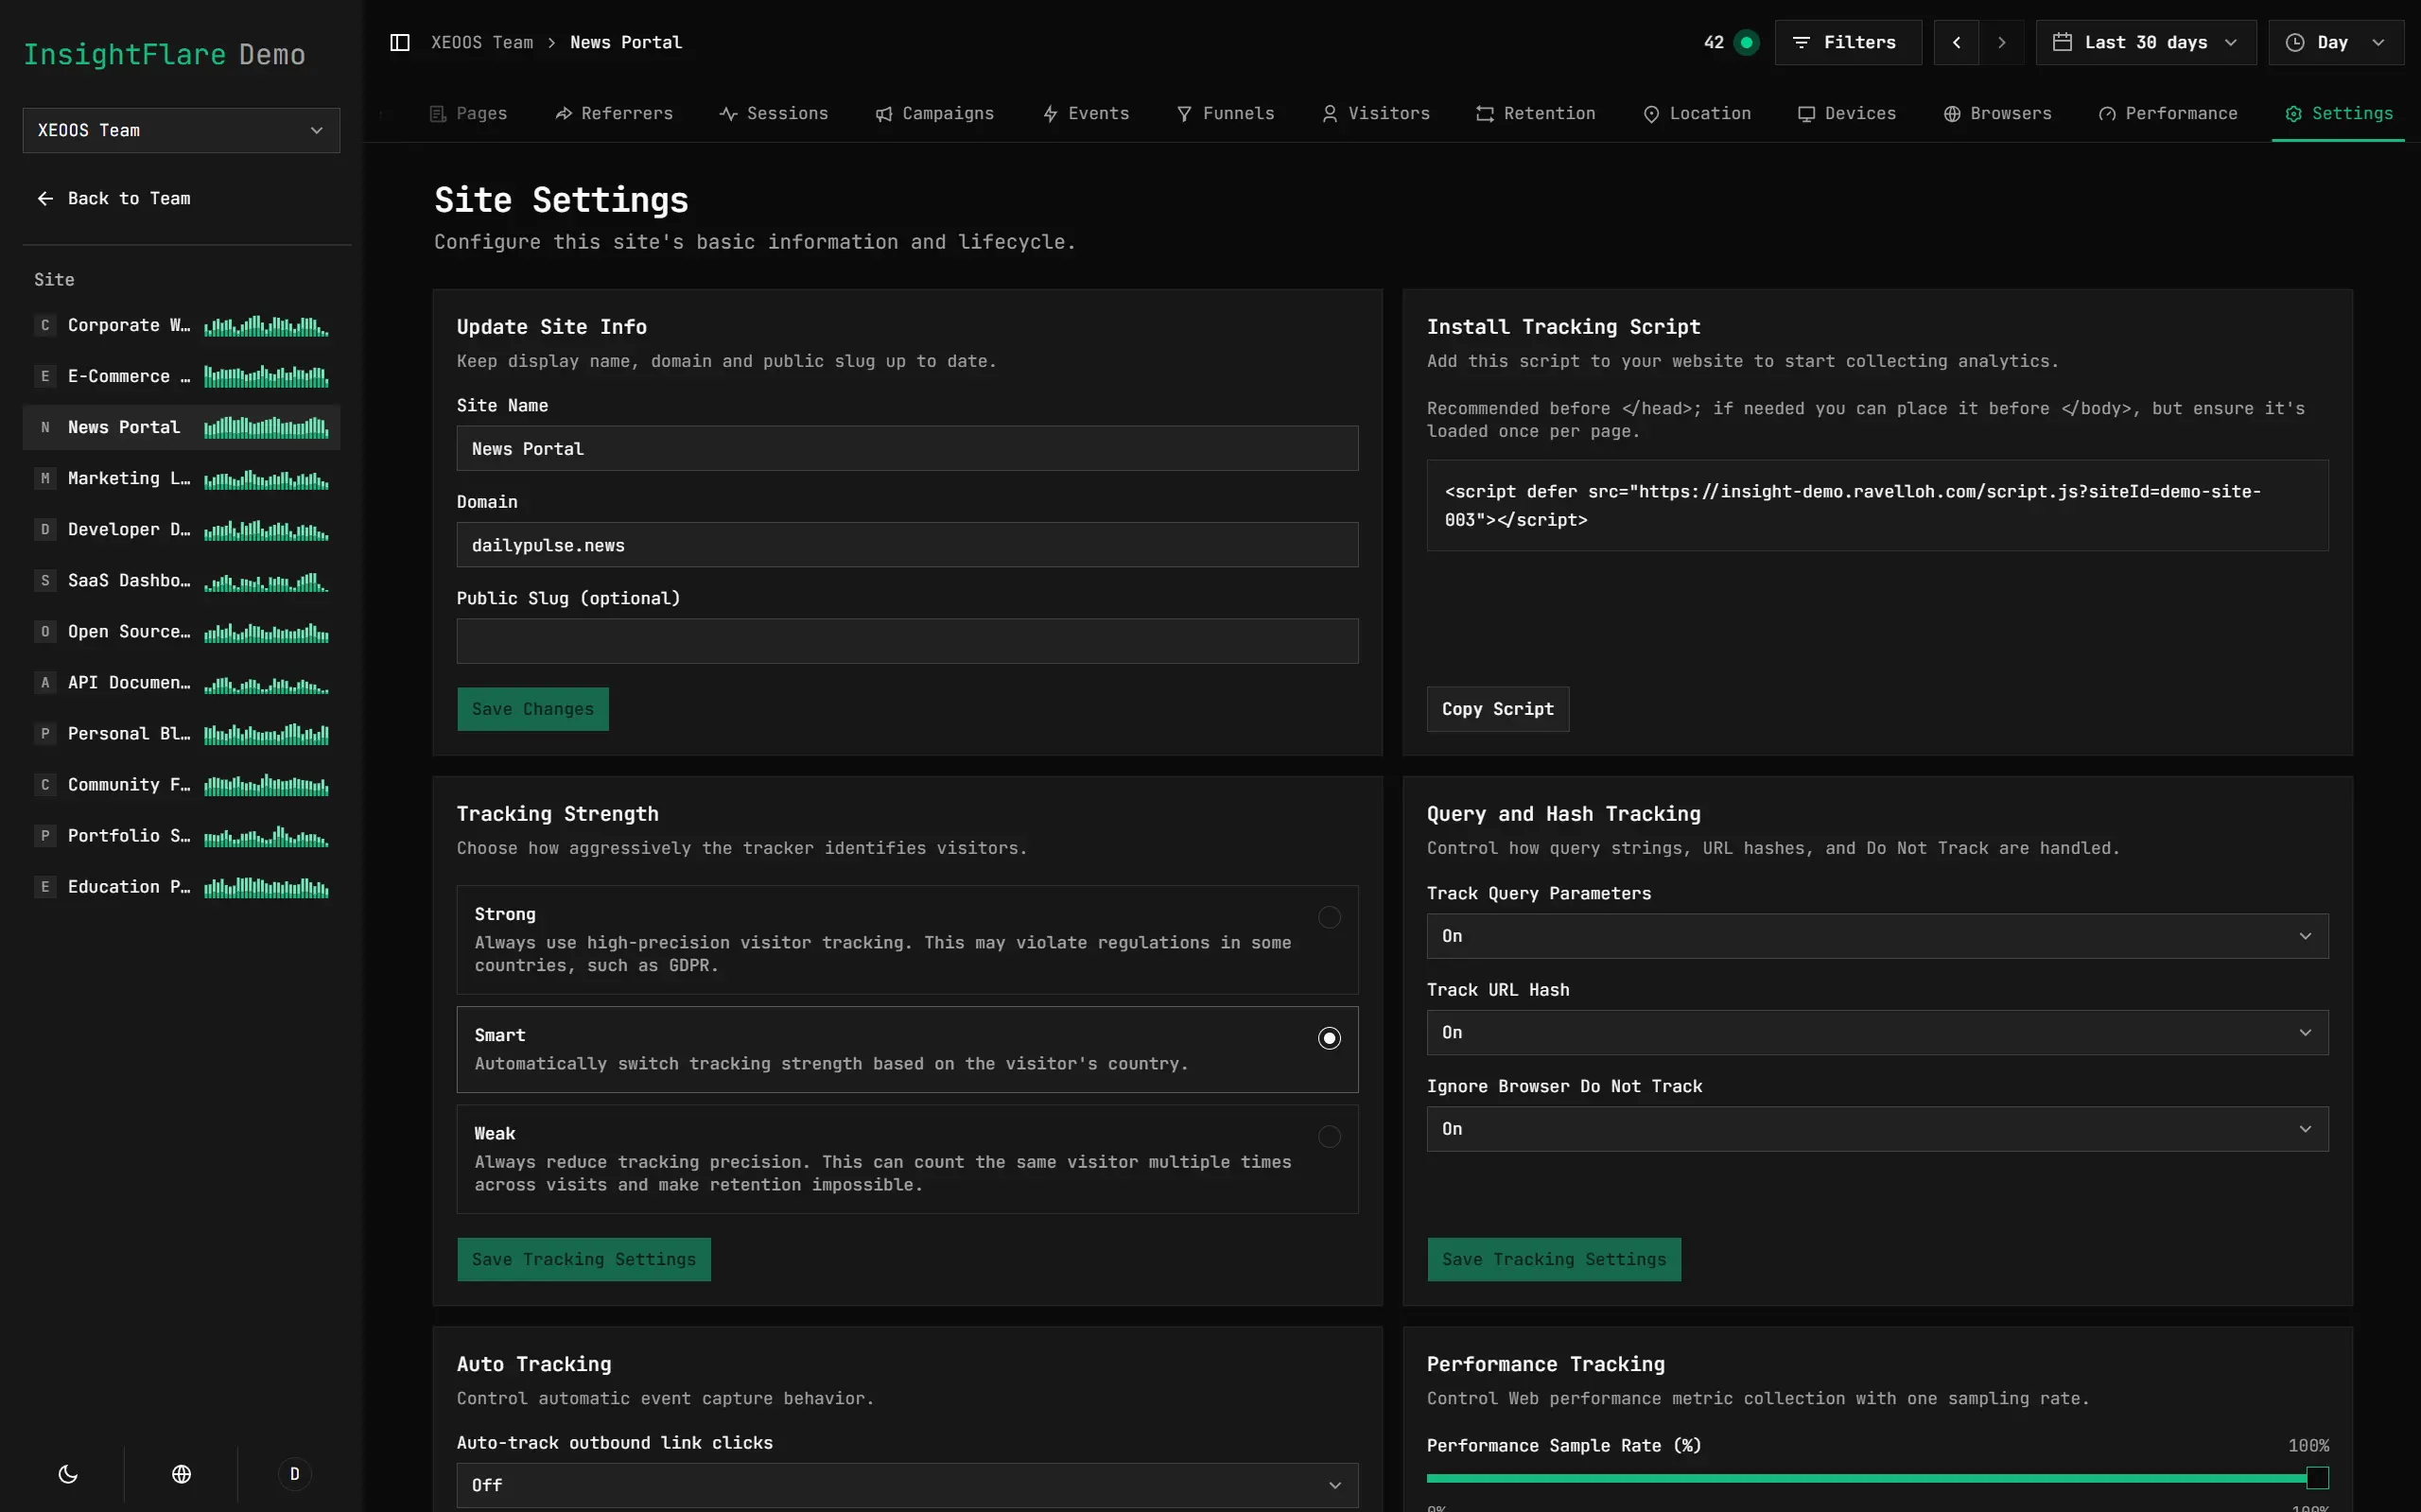Open the Day granularity dropdown
The image size is (2421, 1512).
coord(2336,42)
